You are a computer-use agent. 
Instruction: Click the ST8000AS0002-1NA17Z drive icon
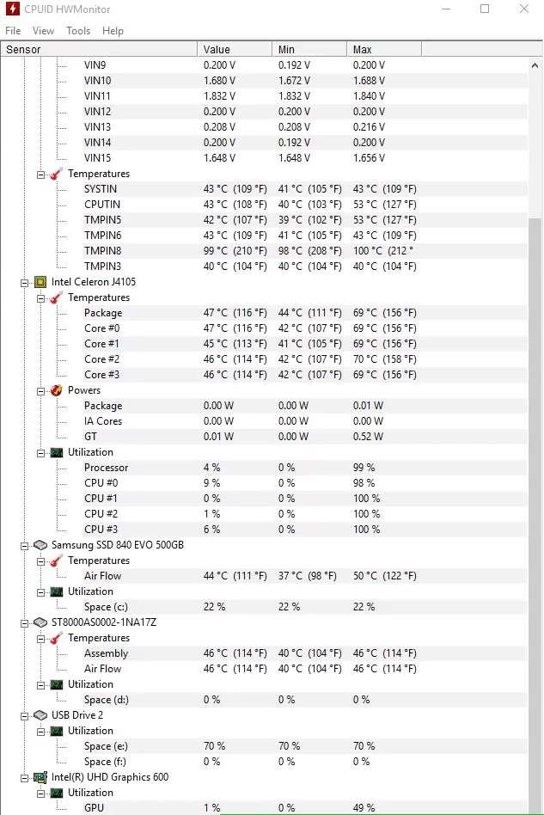click(40, 622)
